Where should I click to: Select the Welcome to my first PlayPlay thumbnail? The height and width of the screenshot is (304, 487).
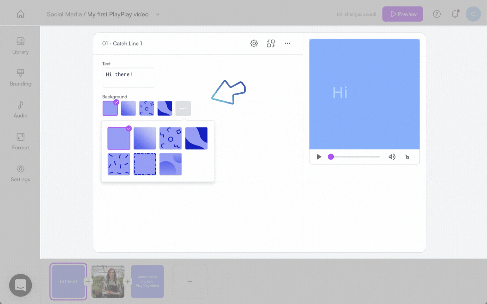click(x=147, y=282)
